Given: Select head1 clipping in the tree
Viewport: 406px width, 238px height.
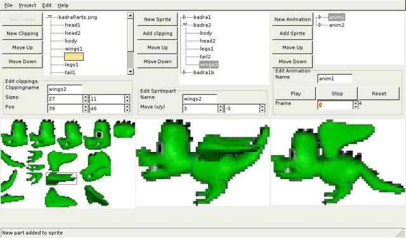Looking at the screenshot, I should coord(72,25).
